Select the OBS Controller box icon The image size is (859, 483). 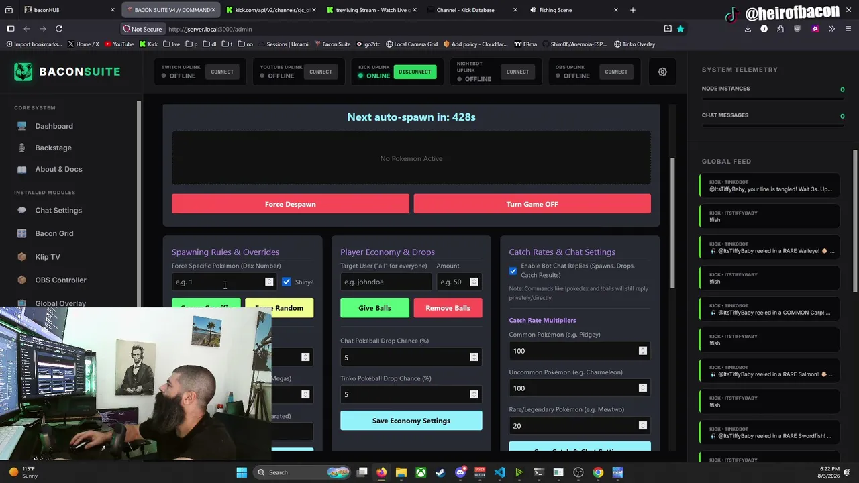[22, 280]
